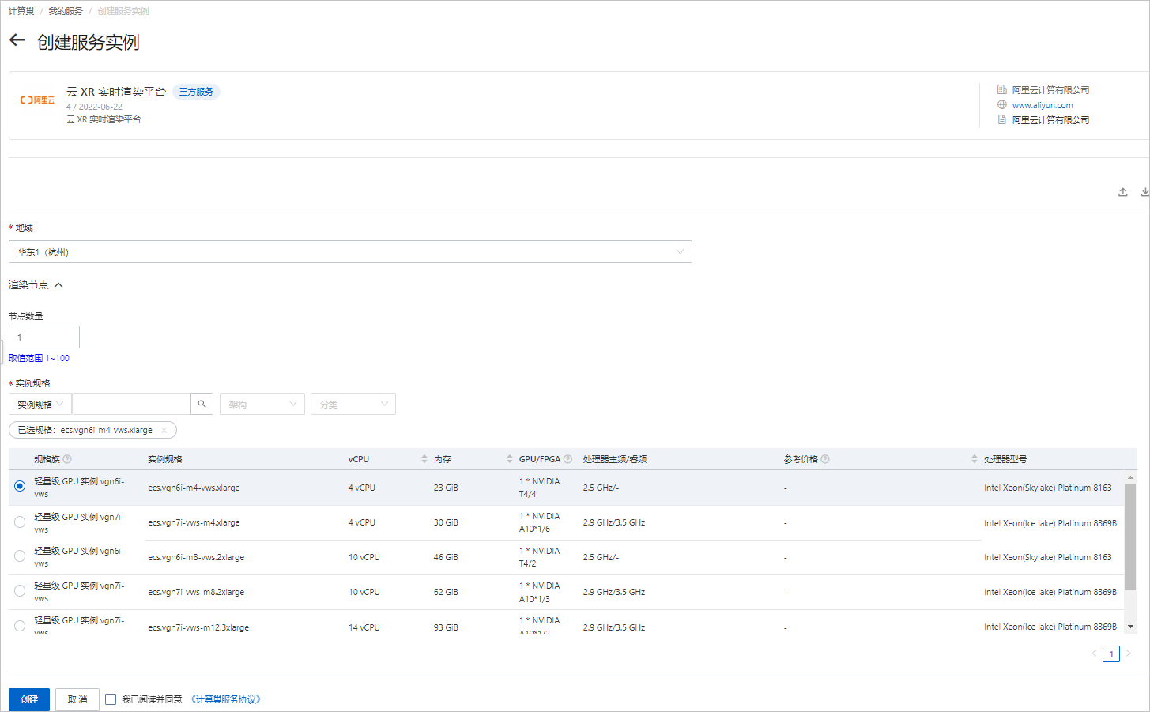Click the 处理器型号 column header
Image resolution: width=1150 pixels, height=712 pixels.
coord(1005,459)
